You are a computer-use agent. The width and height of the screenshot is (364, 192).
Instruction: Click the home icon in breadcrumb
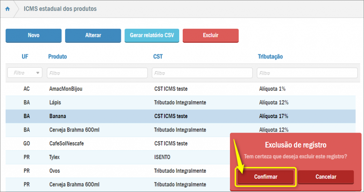pos(7,9)
